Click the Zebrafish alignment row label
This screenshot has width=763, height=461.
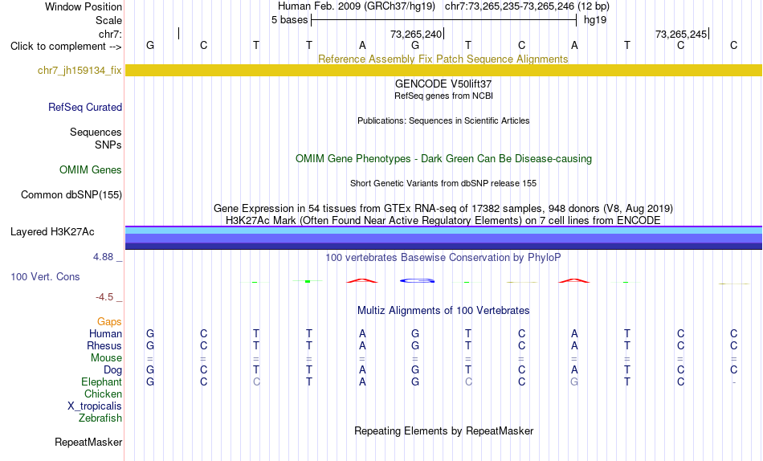click(x=100, y=418)
